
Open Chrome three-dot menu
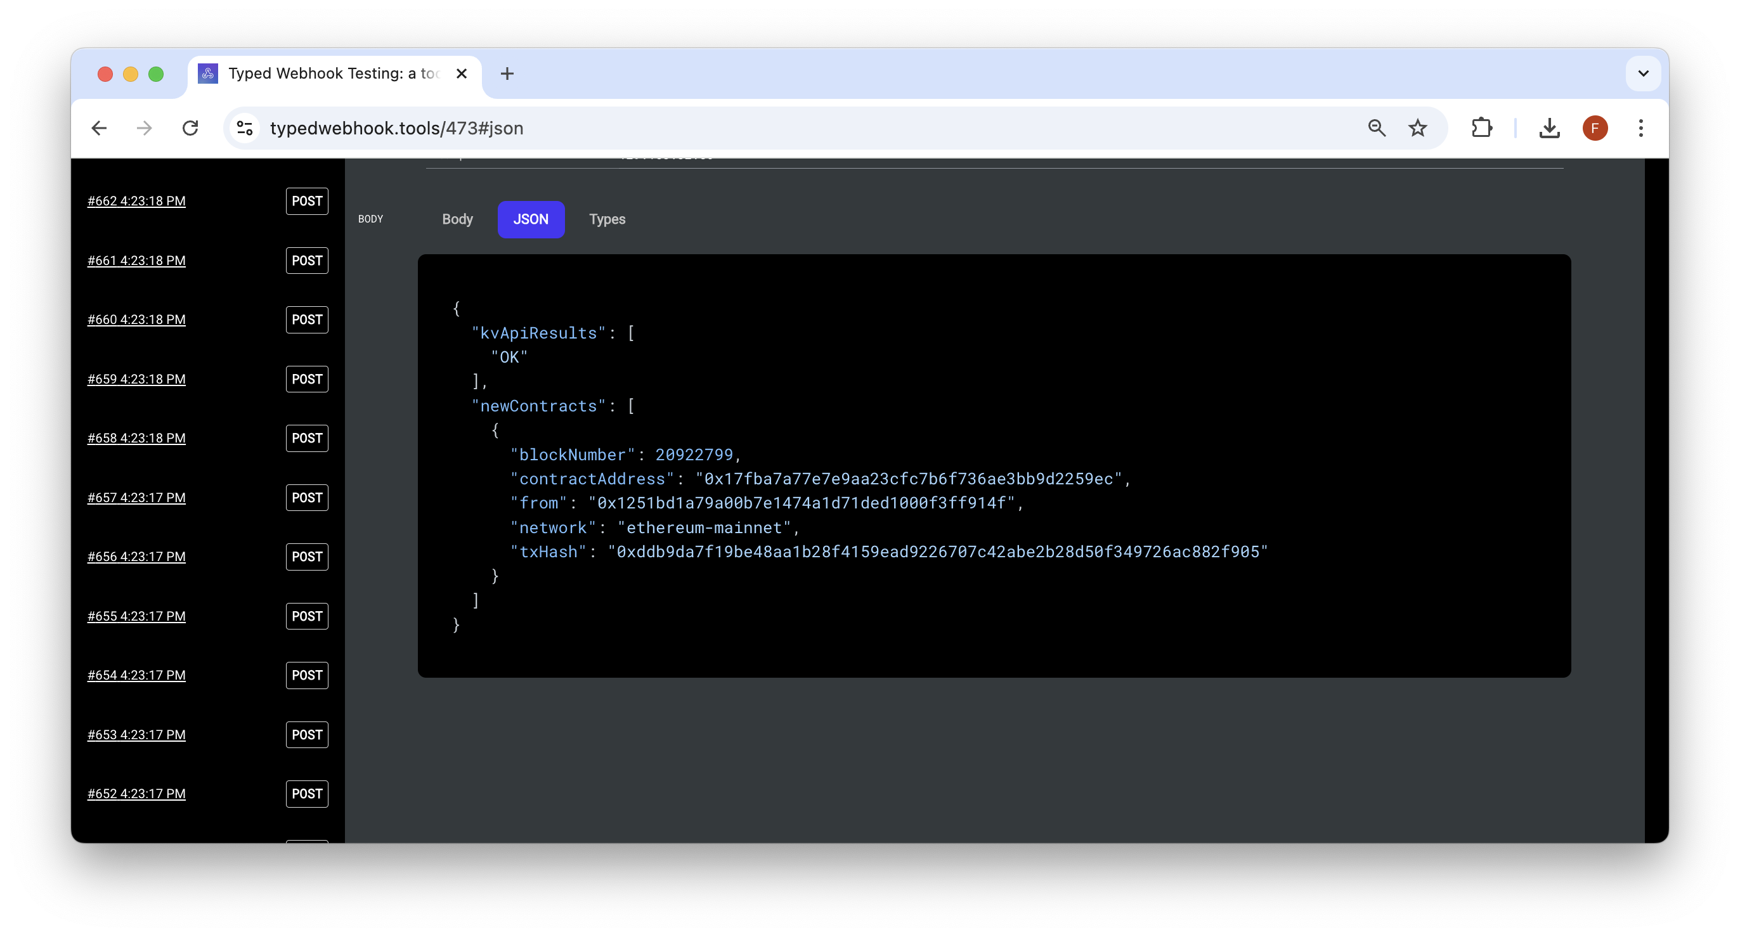pos(1640,128)
